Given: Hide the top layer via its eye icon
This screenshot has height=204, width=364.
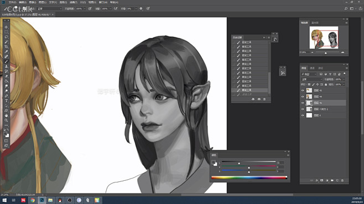Looking at the screenshot, I should pyautogui.click(x=303, y=90).
